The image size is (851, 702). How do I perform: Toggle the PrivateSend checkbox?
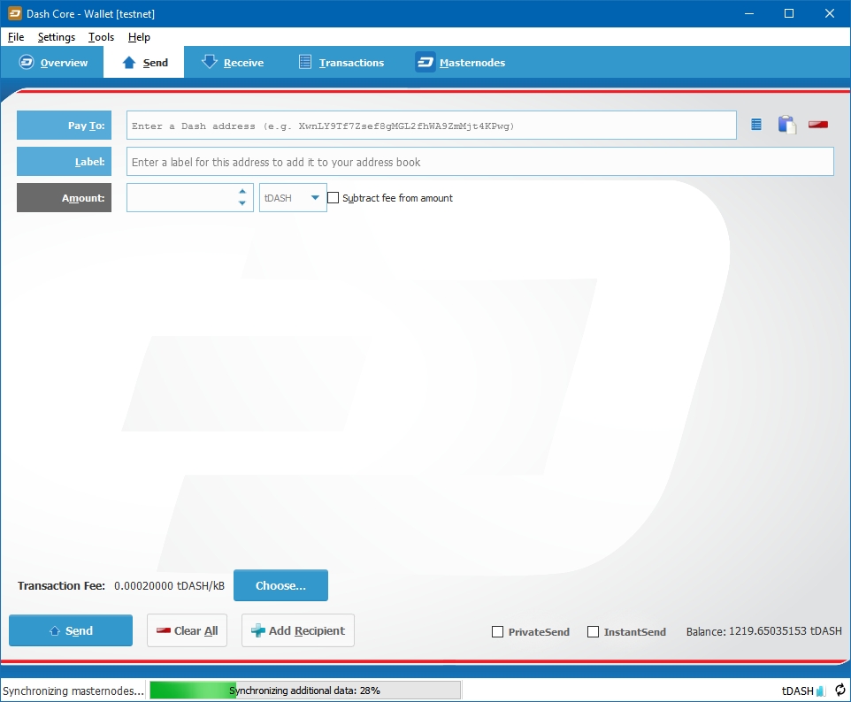[497, 631]
